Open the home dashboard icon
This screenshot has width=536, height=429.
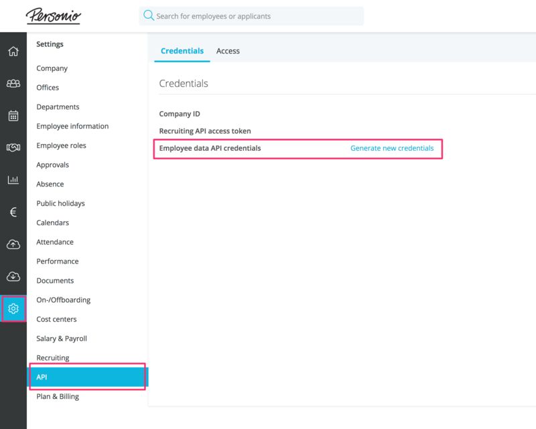click(13, 52)
